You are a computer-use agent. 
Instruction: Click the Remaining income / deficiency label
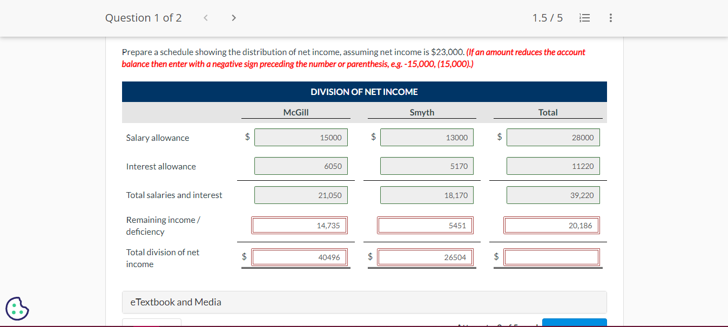[x=163, y=226]
